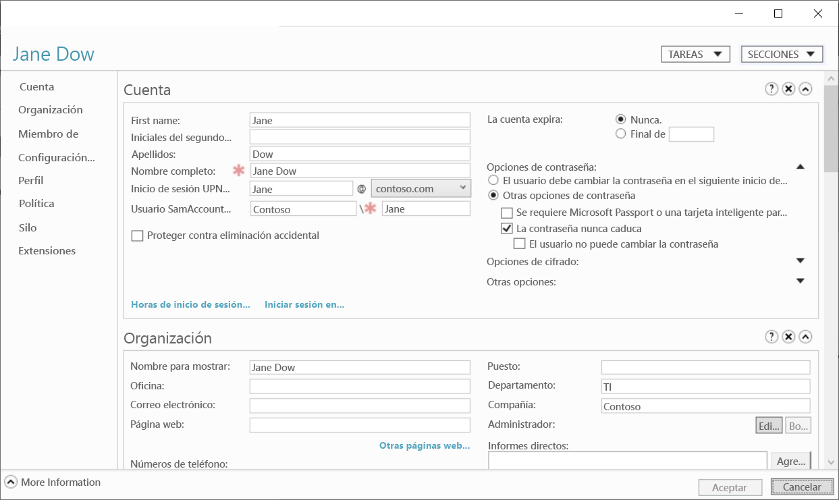The image size is (839, 500).
Task: Open the SECCIONES menu
Action: (x=782, y=53)
